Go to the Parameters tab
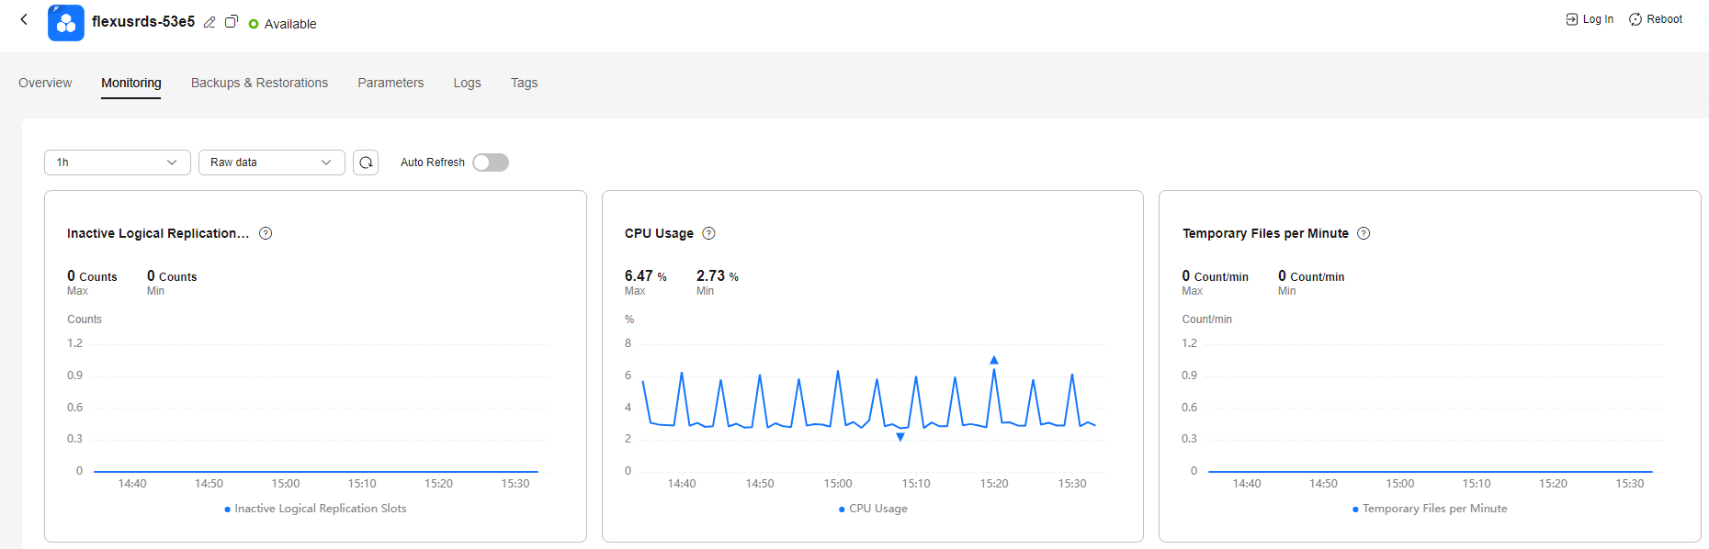The image size is (1709, 549). click(390, 83)
